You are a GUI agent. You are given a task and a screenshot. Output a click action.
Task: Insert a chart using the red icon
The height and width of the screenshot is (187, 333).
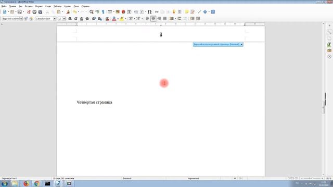point(123,12)
